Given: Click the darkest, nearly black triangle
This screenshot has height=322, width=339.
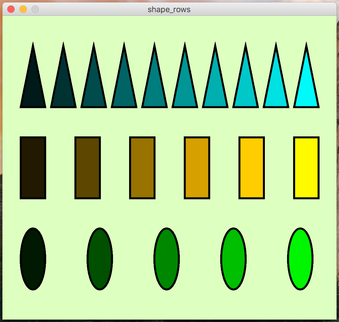Looking at the screenshot, I should (x=33, y=88).
